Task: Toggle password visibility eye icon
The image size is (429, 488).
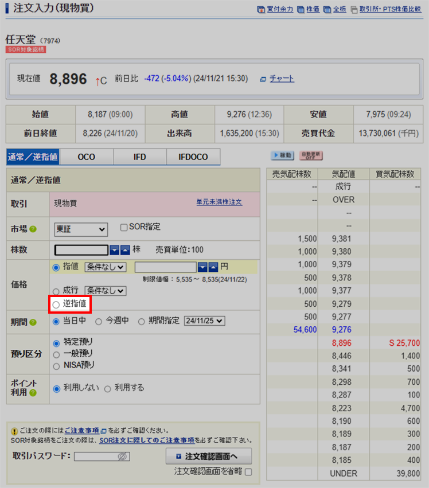Action: click(122, 456)
